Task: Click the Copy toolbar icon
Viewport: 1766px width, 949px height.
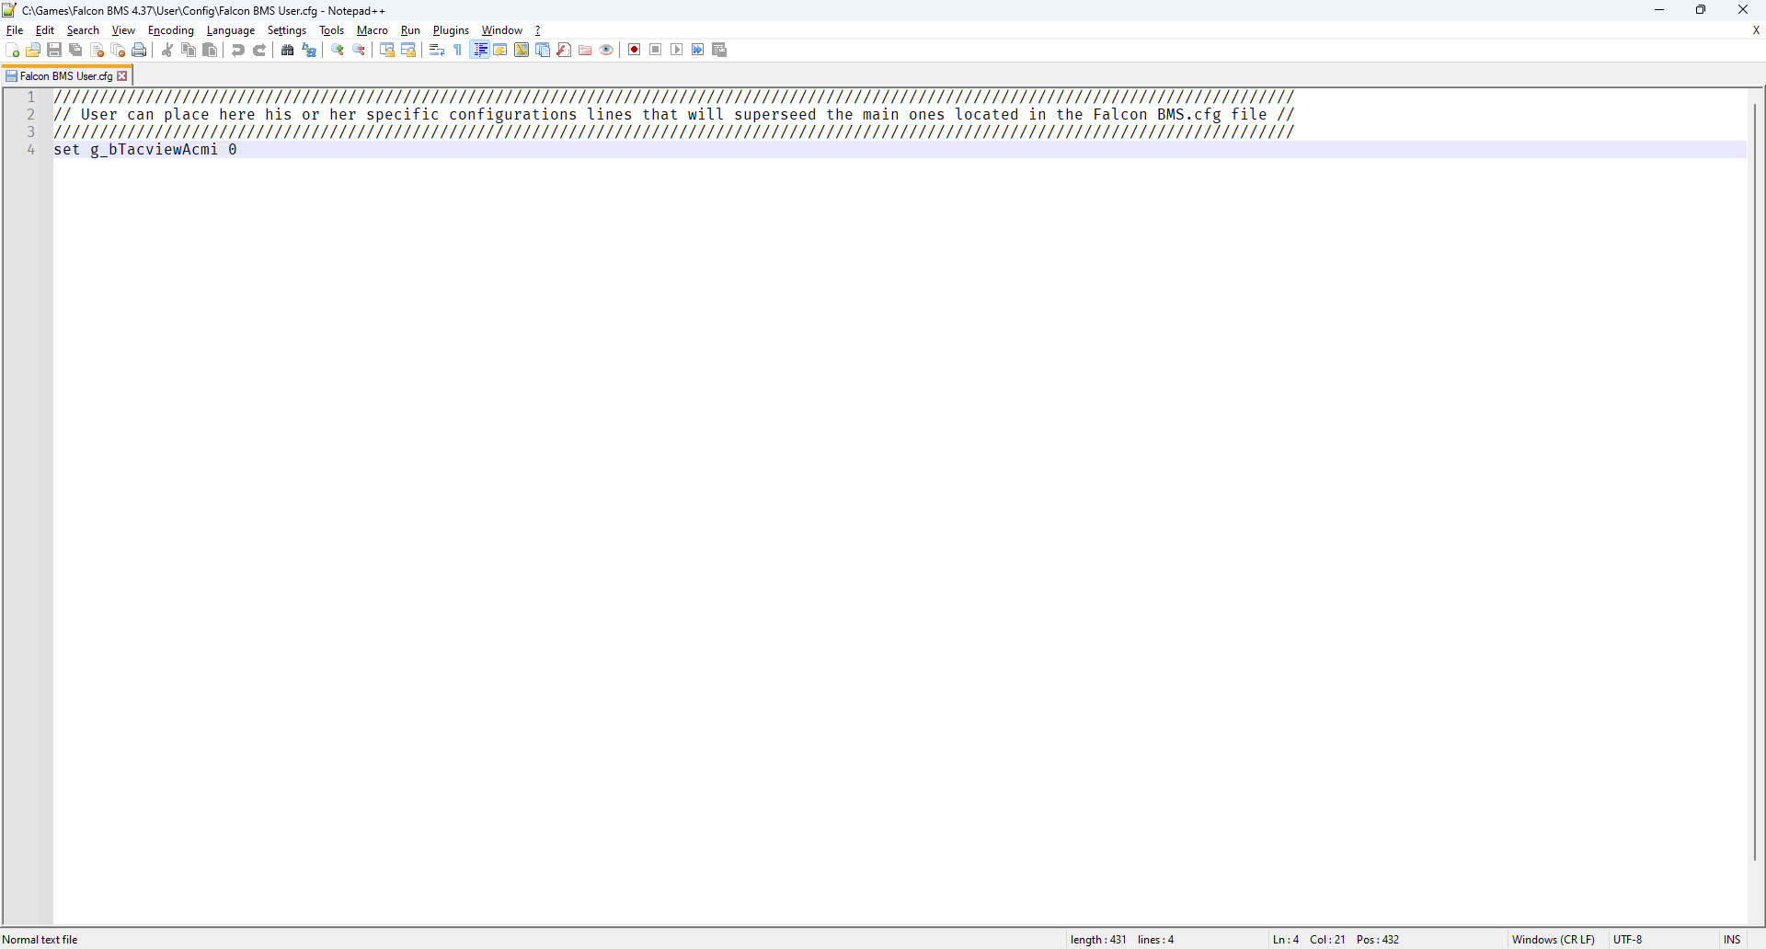Action: pos(189,51)
